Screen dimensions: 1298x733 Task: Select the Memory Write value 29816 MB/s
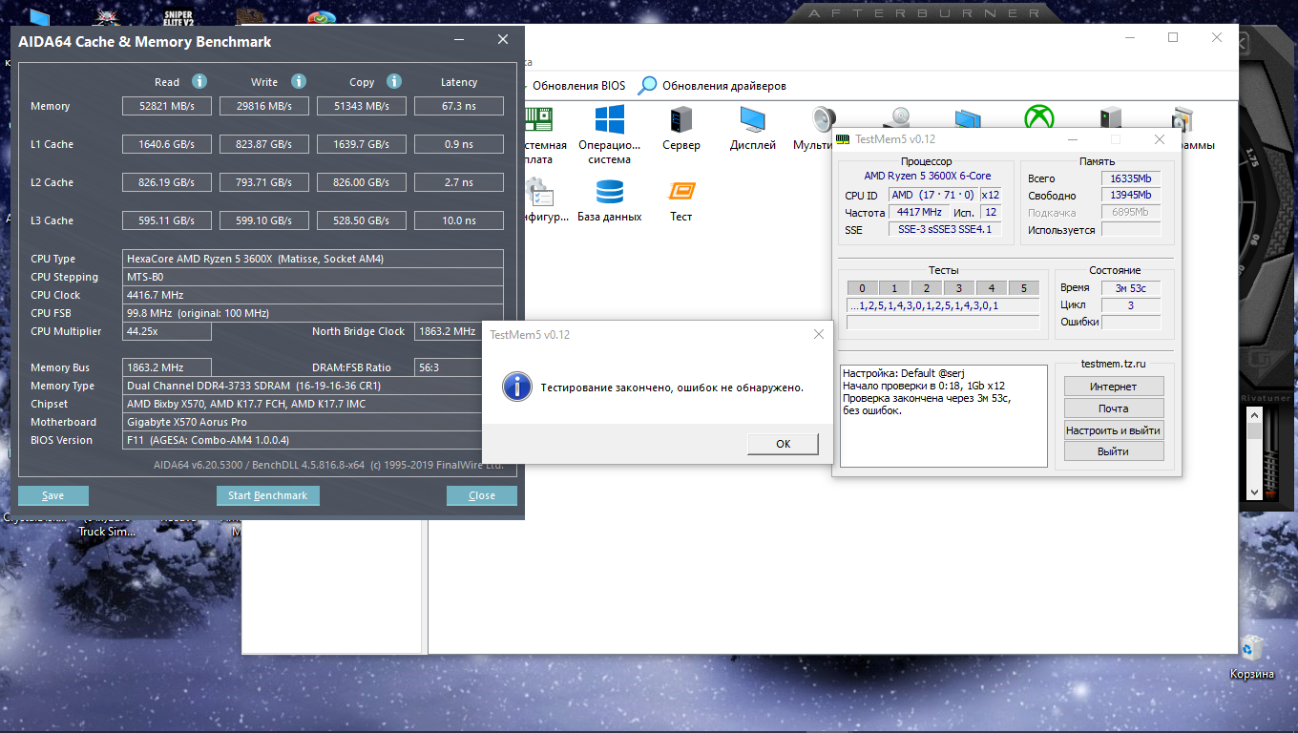(x=264, y=106)
